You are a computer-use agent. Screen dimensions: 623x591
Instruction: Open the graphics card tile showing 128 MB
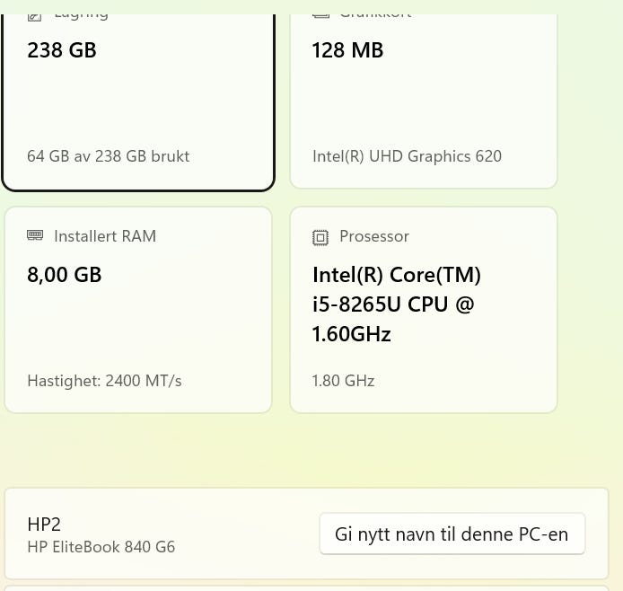(424, 101)
